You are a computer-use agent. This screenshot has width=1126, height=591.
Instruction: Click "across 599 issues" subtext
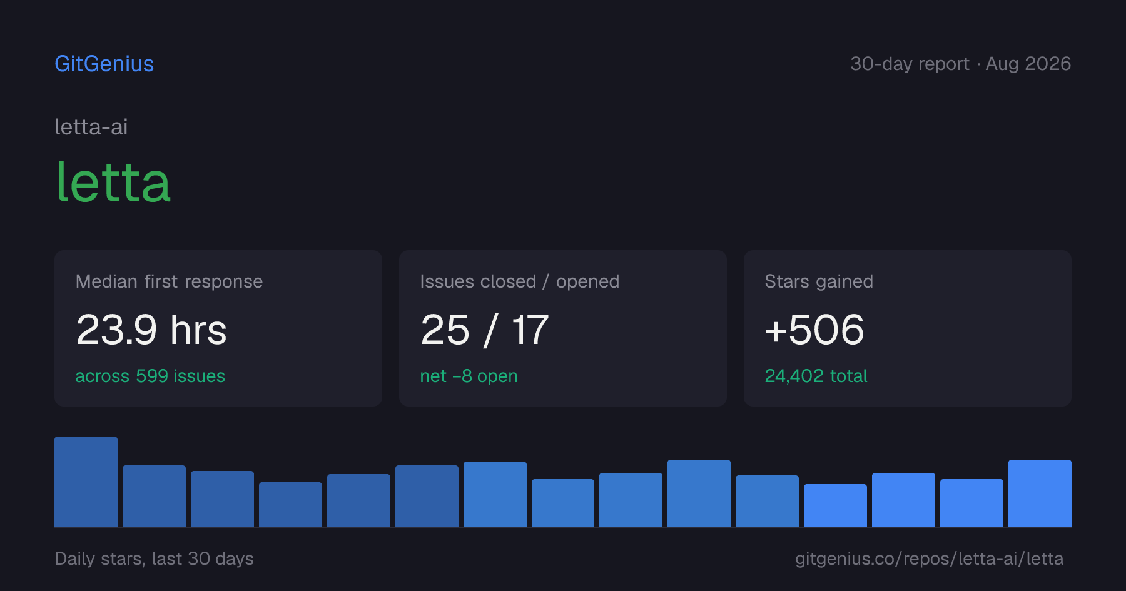(150, 376)
